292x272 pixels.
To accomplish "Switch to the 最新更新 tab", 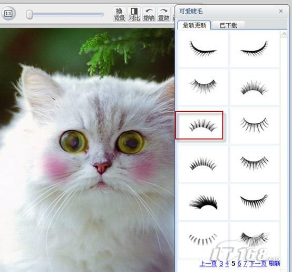I will pyautogui.click(x=194, y=25).
